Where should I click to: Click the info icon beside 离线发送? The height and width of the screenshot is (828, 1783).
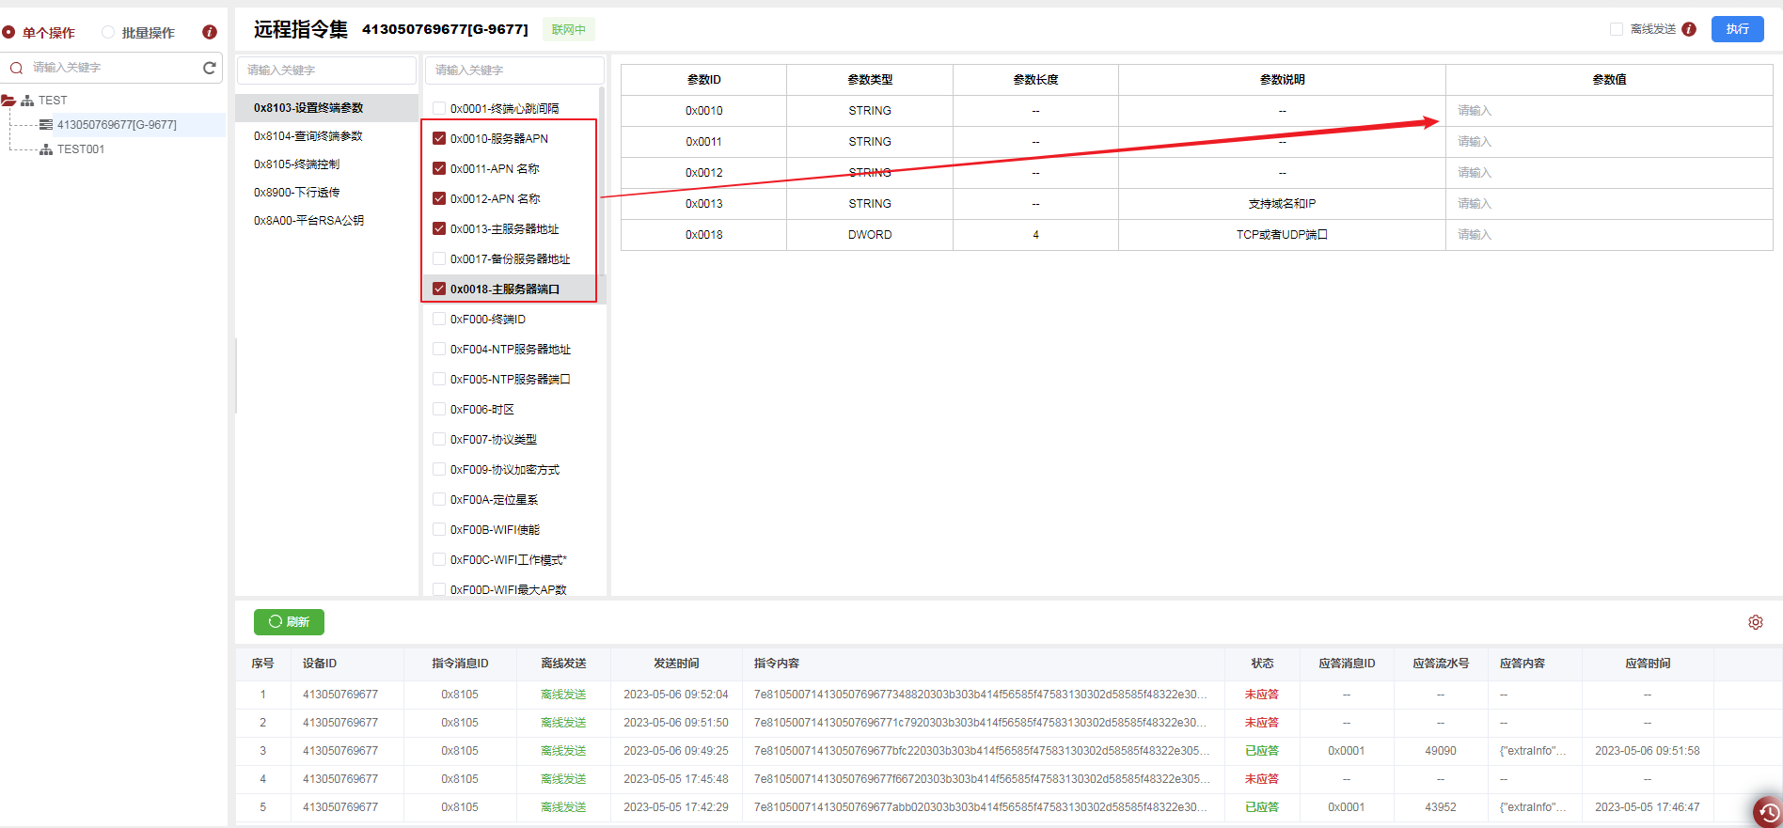[1689, 29]
